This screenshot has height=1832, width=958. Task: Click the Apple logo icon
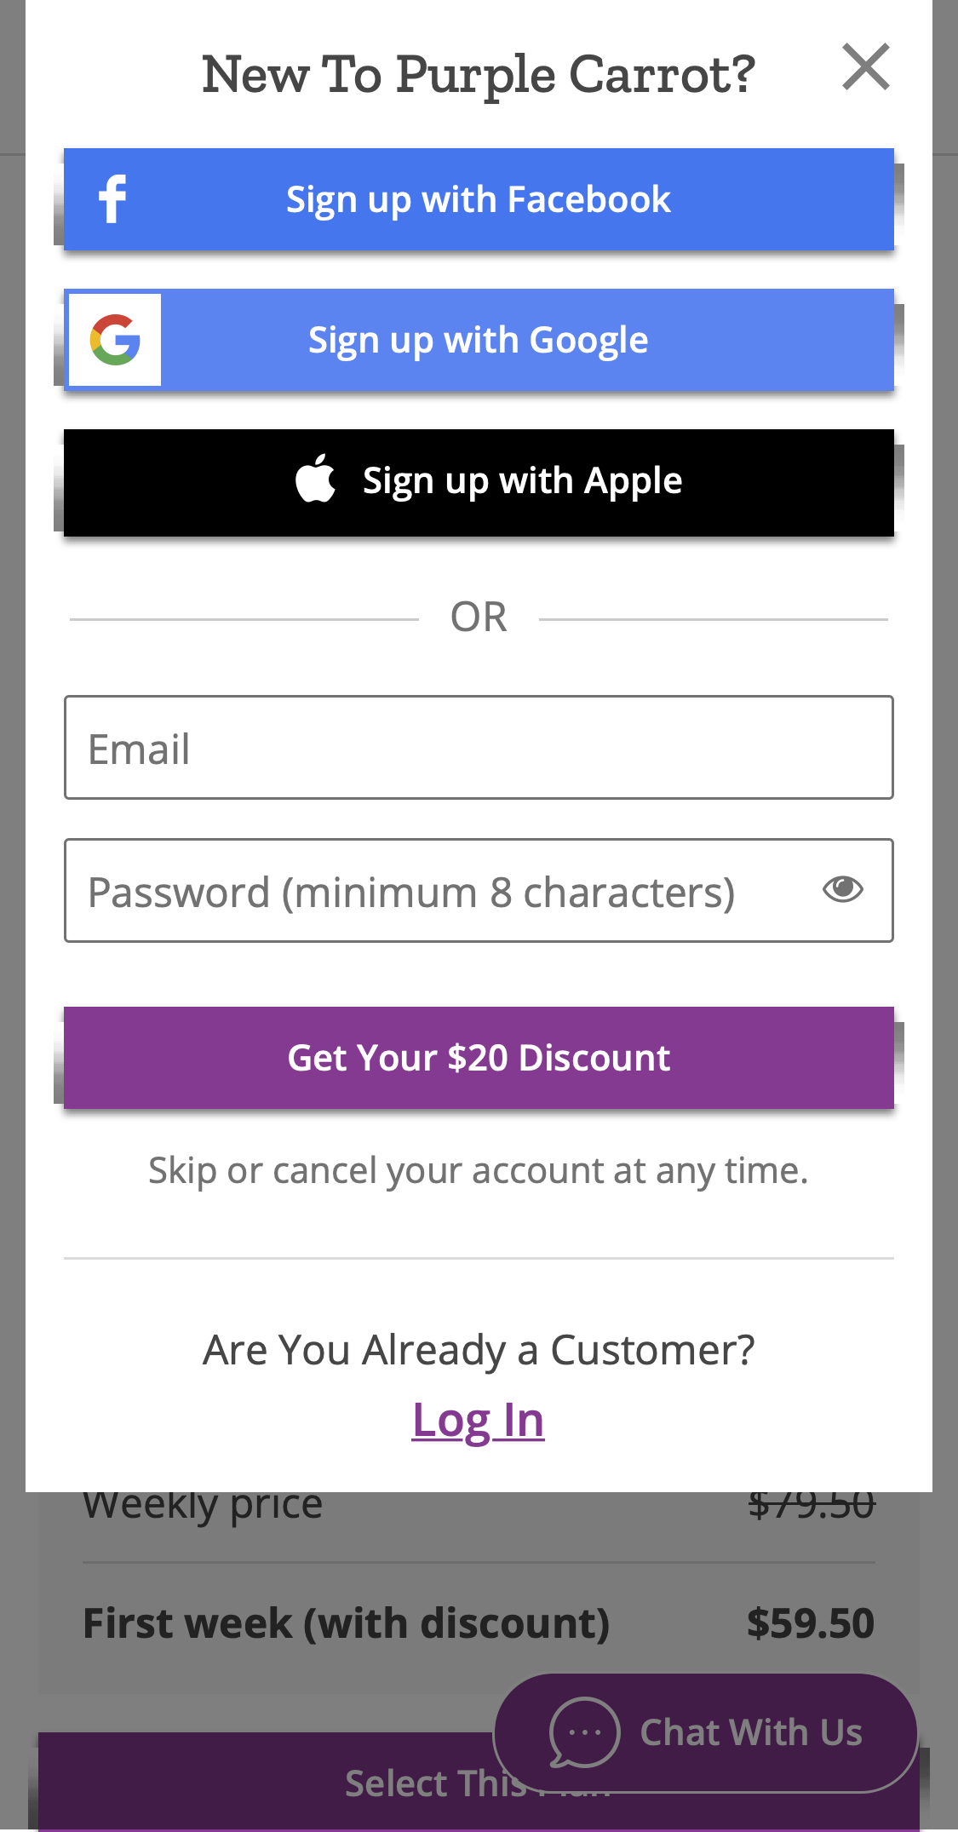click(315, 480)
